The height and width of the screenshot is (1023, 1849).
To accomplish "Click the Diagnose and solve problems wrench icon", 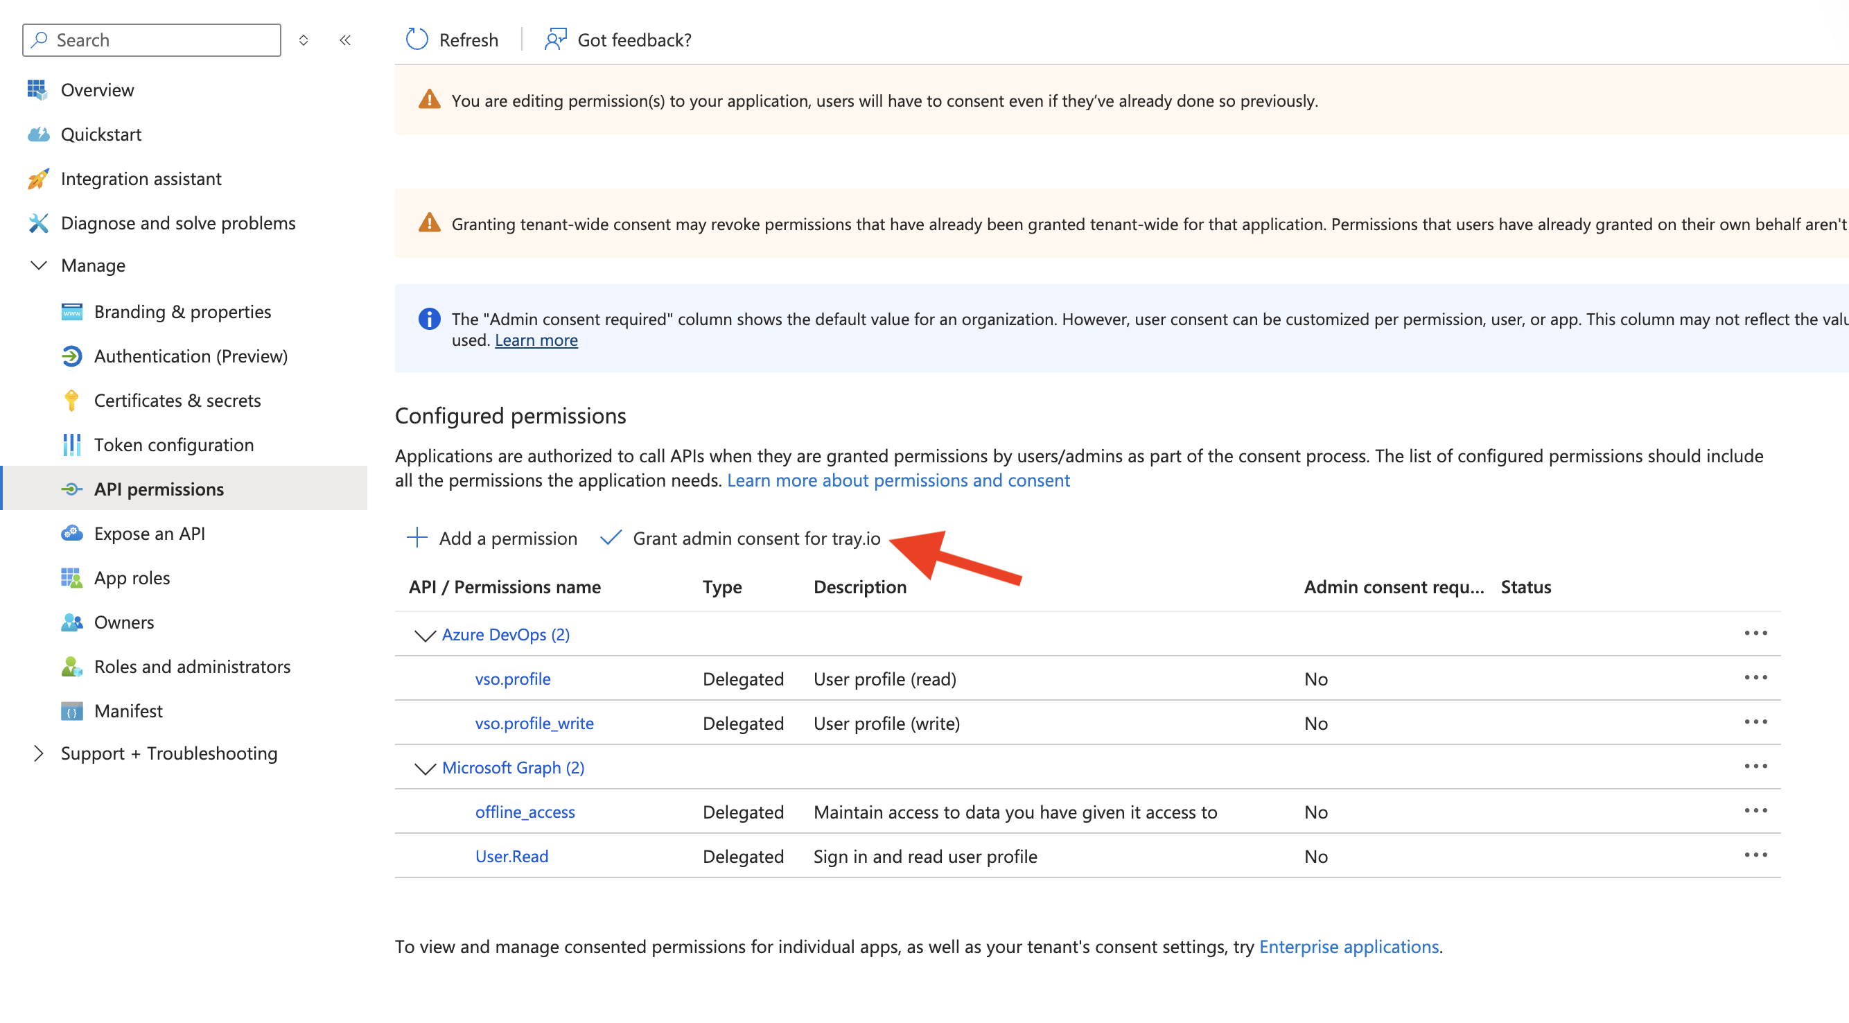I will click(x=38, y=223).
